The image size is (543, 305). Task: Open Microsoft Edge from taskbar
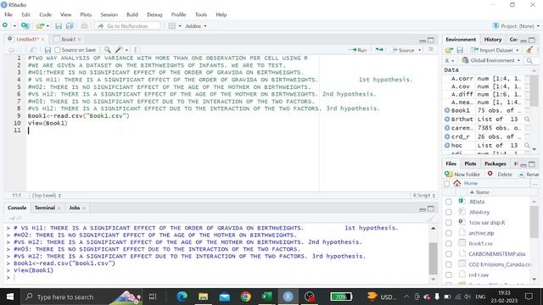pyautogui.click(x=182, y=297)
